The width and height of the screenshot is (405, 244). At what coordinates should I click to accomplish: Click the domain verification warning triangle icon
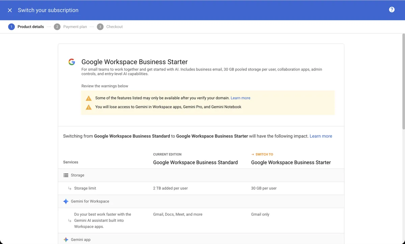[88, 98]
